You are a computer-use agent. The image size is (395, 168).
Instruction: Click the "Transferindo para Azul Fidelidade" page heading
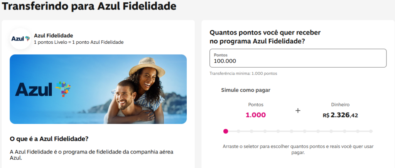(x=89, y=7)
